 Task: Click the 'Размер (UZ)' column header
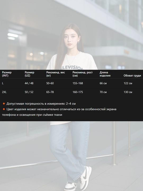(x=29, y=74)
